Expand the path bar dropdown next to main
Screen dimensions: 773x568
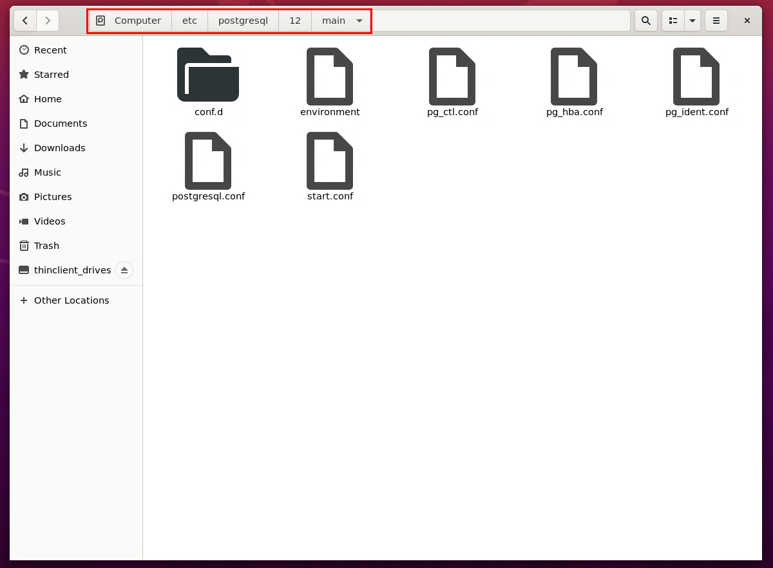point(359,20)
